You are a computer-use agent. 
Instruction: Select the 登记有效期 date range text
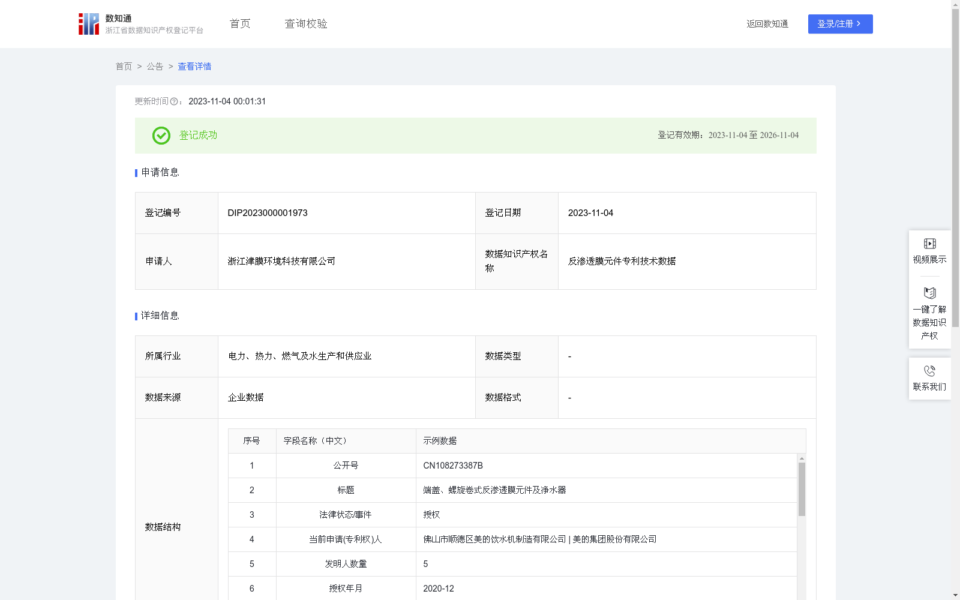point(754,136)
